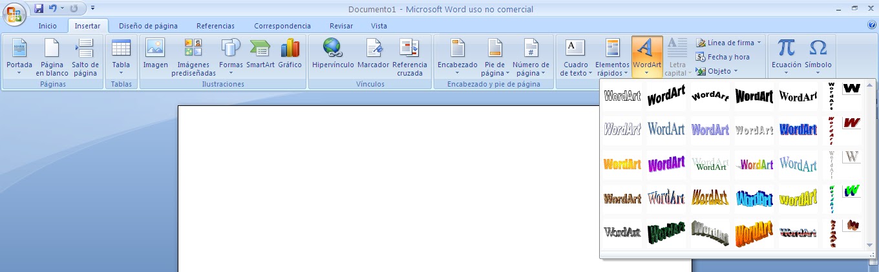Switch to the Correspondencia tab

pyautogui.click(x=282, y=26)
